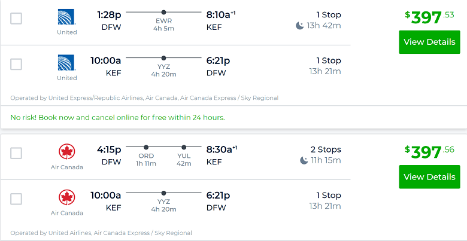467x241 pixels.
Task: Check the United 1:28p DFW flight checkbox
Action: click(16, 19)
